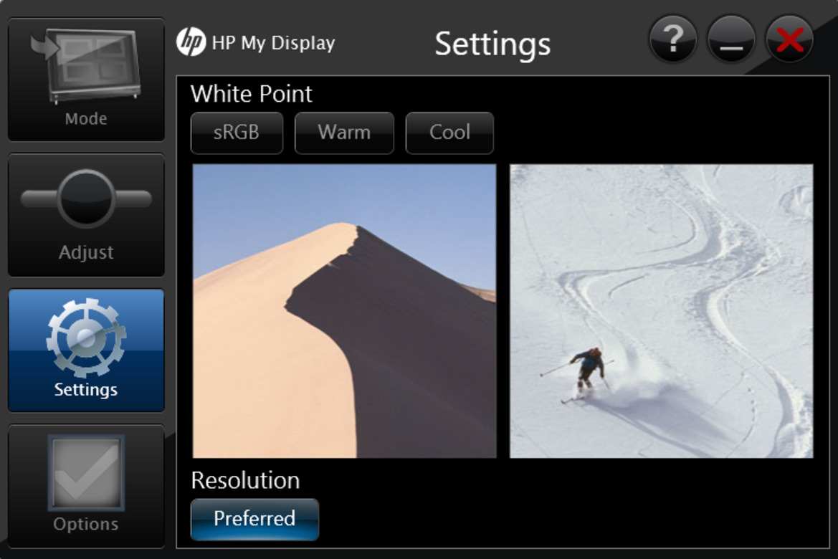
Task: Select the Settings sidebar tab
Action: (86, 350)
